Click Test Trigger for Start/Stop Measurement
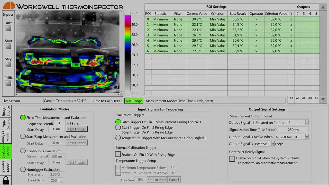The width and height of the screenshot is (329, 185). (x=77, y=143)
